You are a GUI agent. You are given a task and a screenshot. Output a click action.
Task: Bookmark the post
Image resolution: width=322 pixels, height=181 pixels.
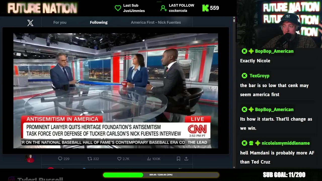tap(178, 159)
